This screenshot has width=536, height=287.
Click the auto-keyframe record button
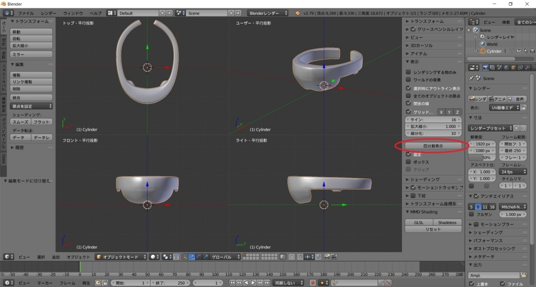pos(312,283)
